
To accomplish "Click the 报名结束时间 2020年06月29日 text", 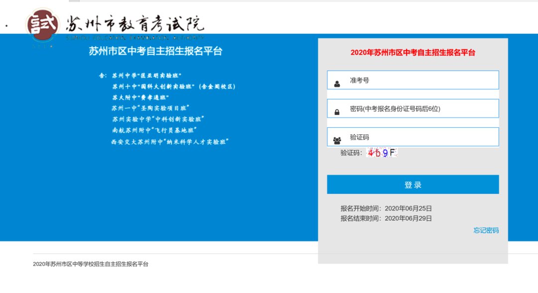I will 386,218.
